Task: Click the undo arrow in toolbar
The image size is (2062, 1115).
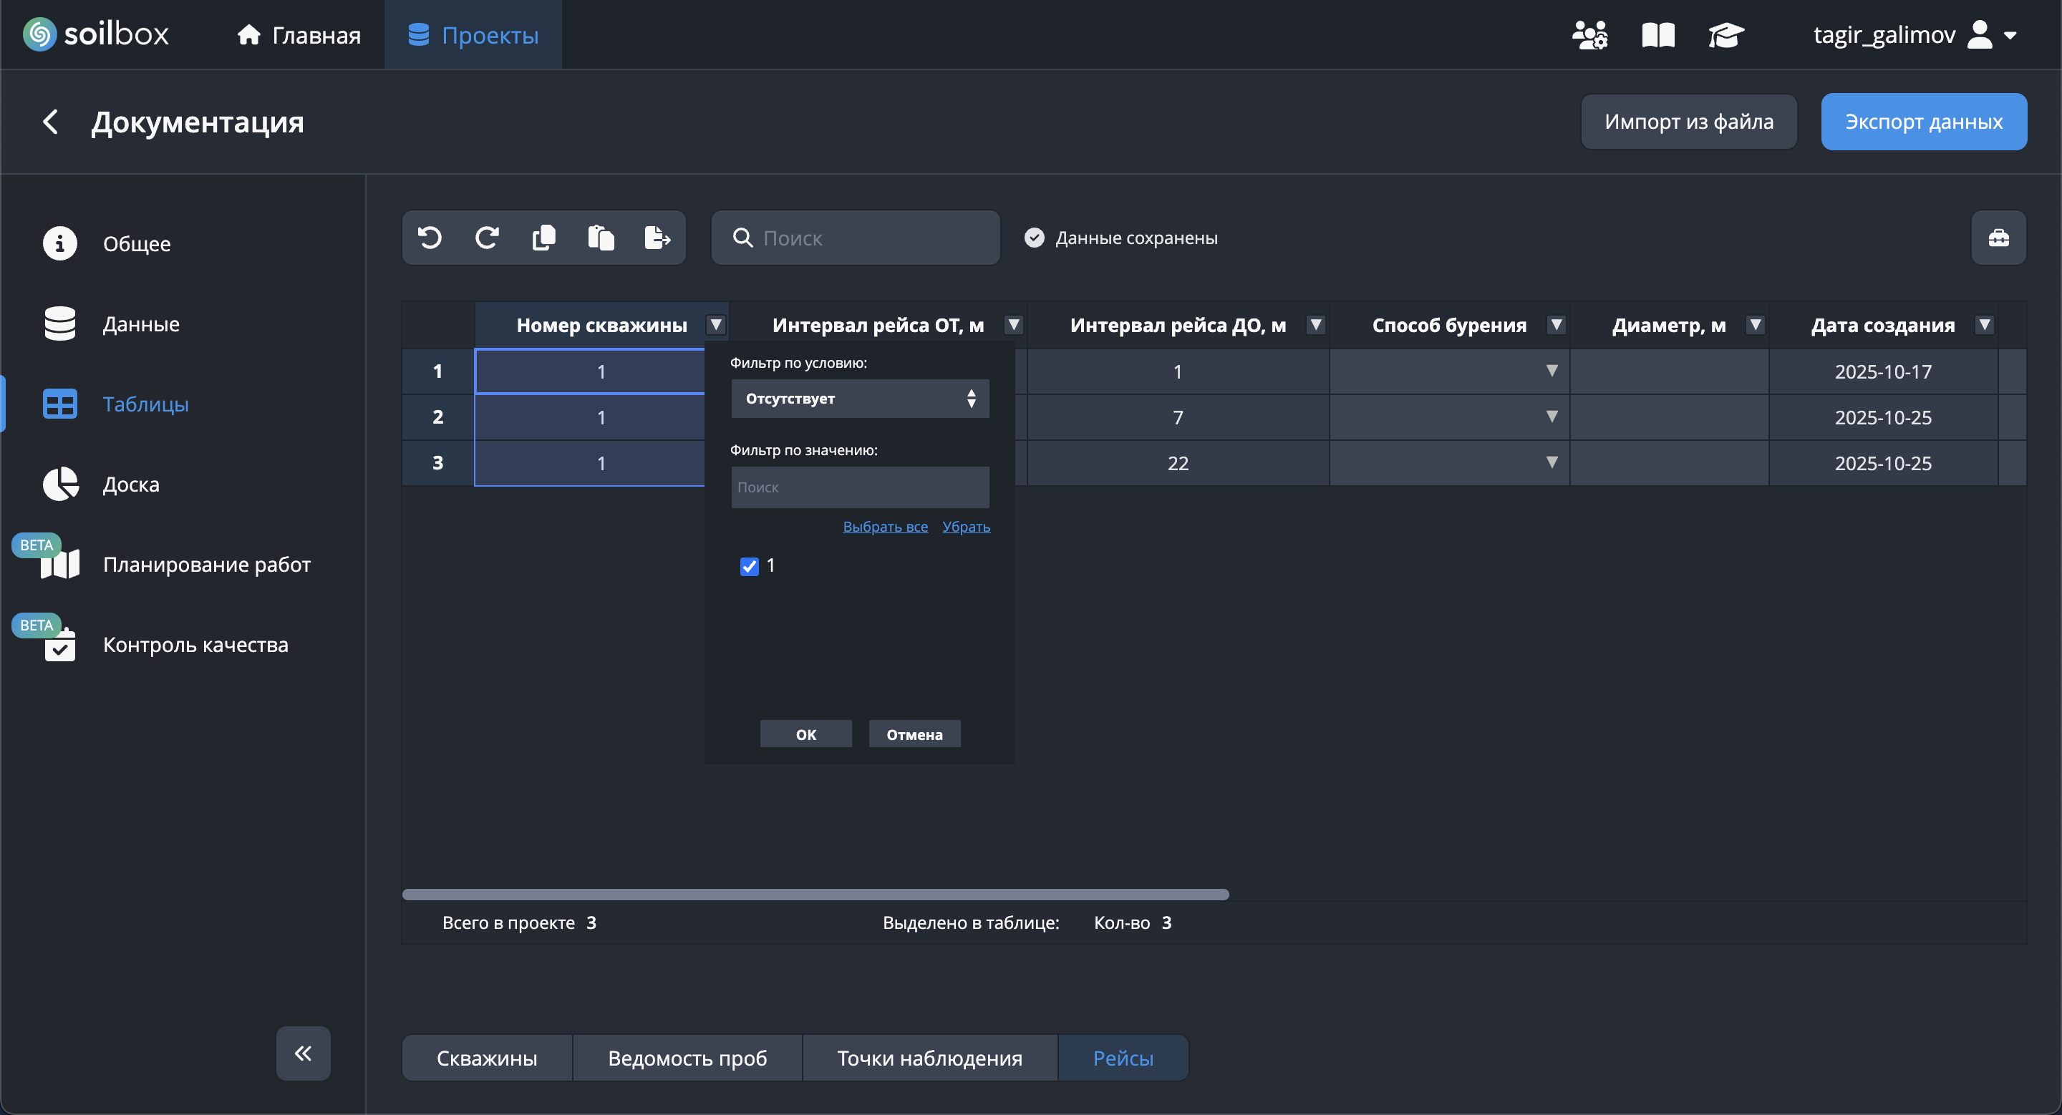Action: click(430, 238)
